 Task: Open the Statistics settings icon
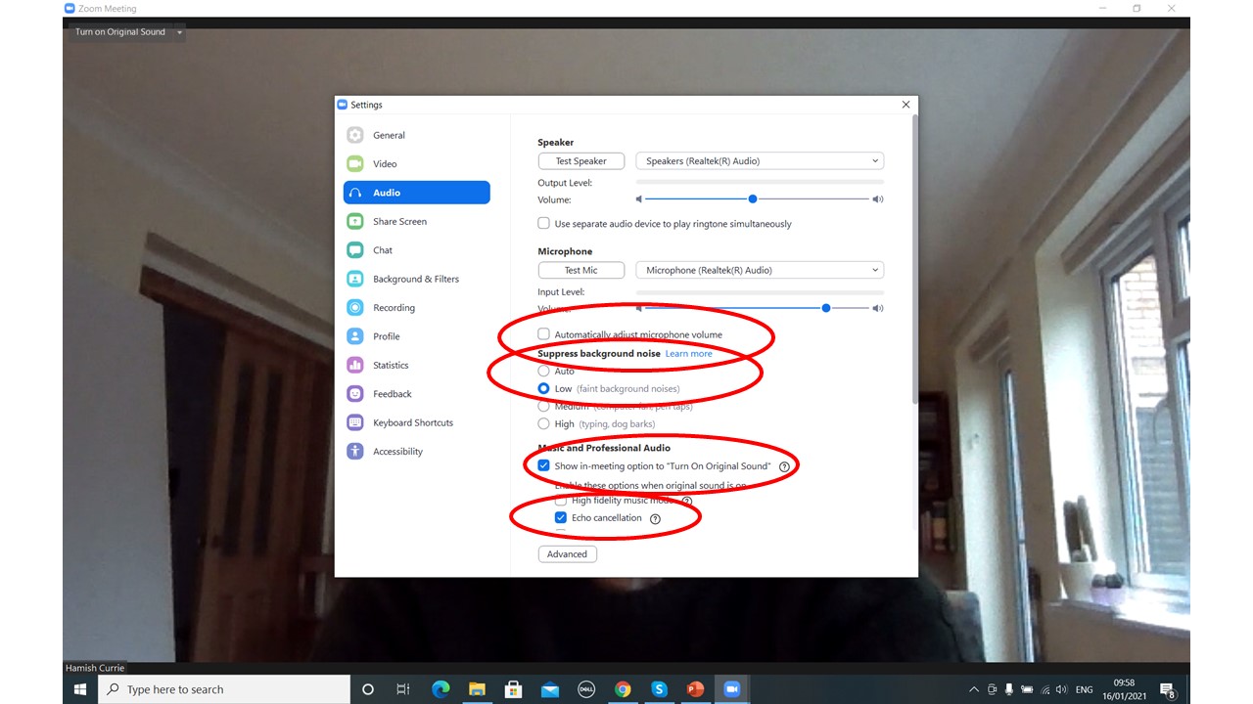[355, 365]
